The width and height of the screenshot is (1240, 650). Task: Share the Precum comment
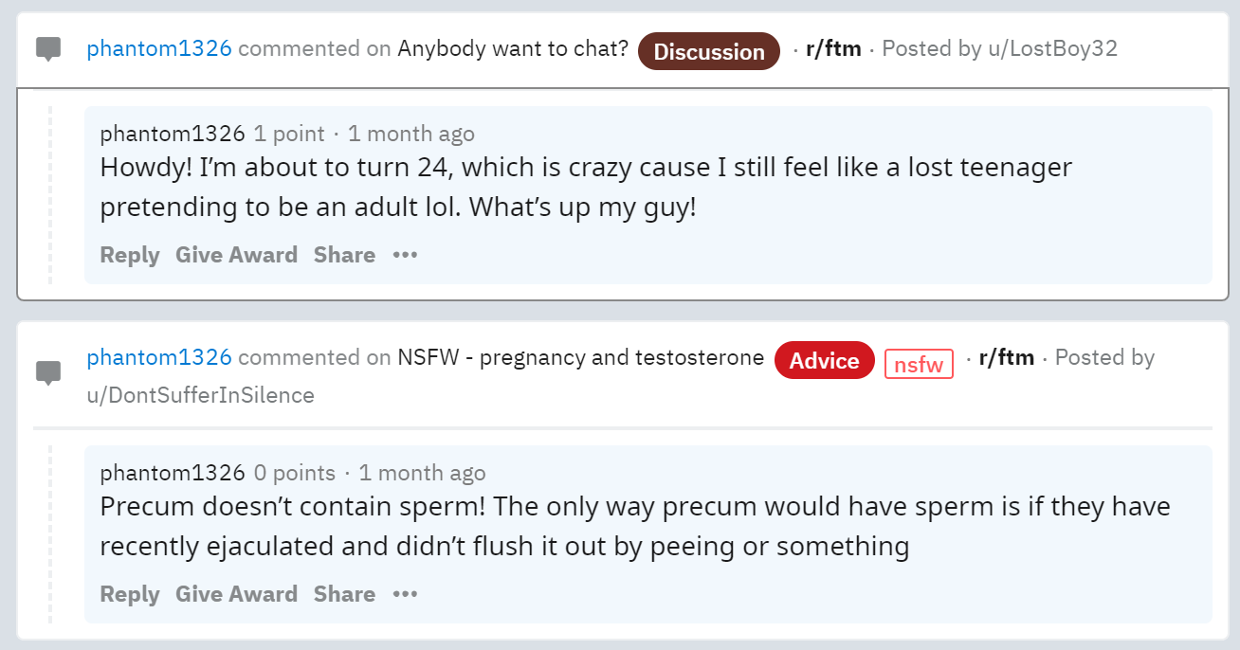(x=344, y=594)
